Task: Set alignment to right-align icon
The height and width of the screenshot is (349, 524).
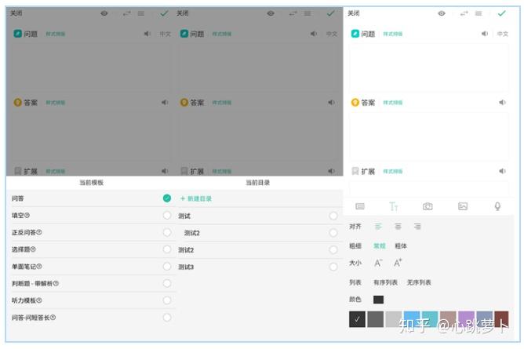Action: (417, 227)
